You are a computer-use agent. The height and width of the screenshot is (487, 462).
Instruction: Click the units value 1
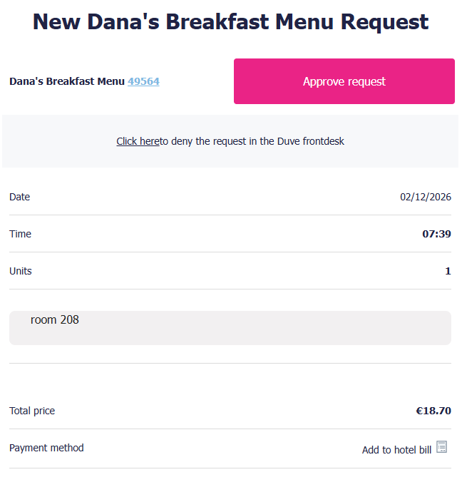coord(448,271)
